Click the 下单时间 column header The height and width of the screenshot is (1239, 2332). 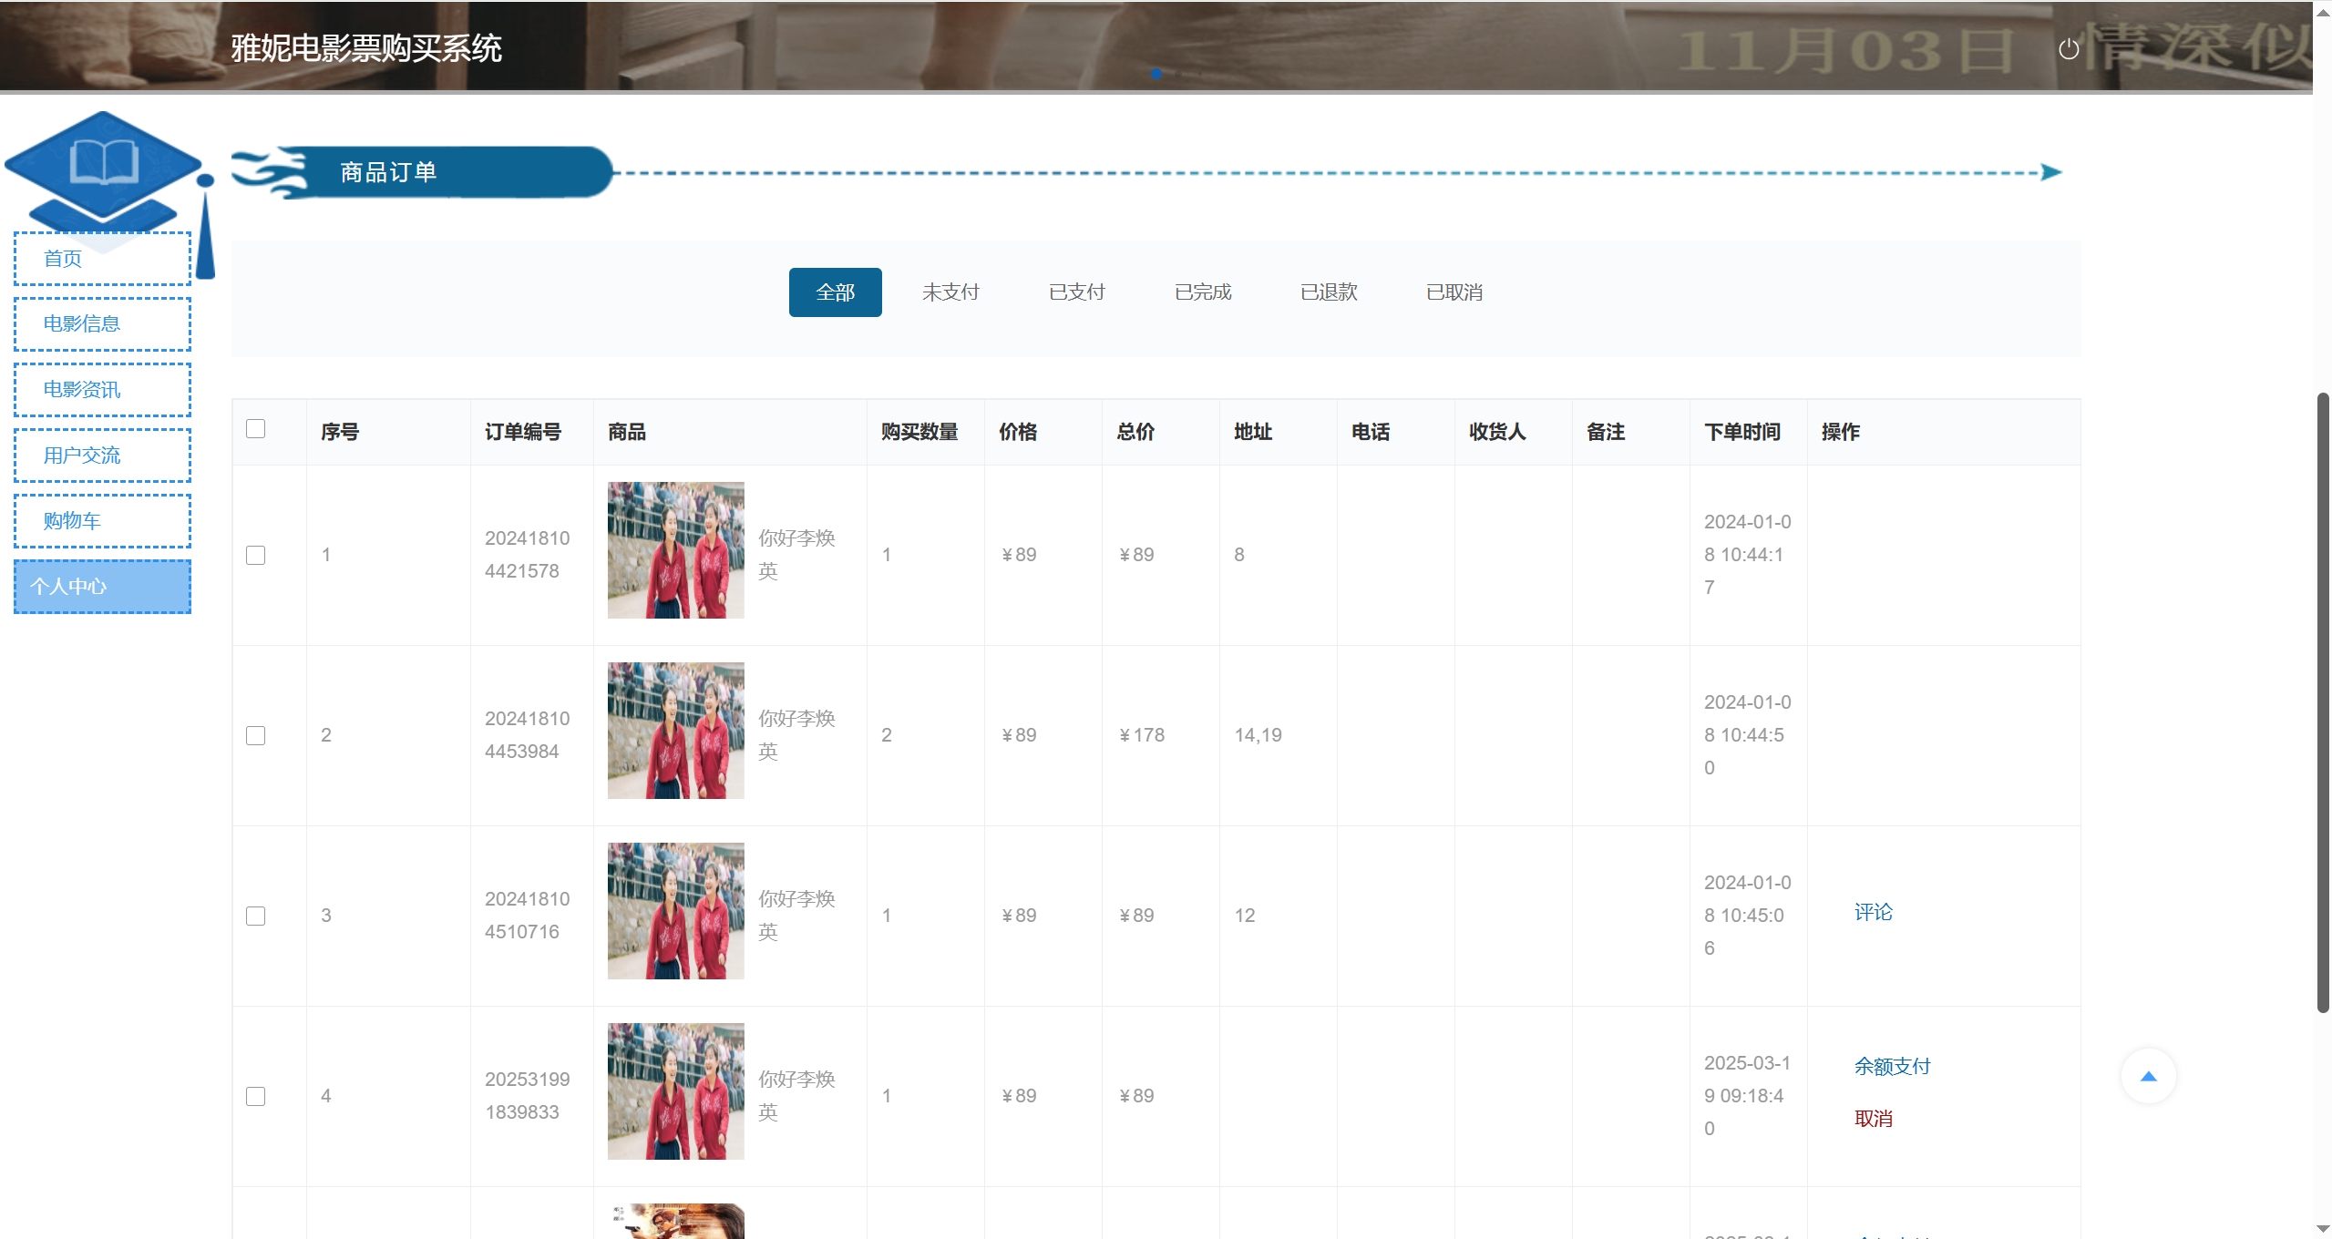tap(1742, 432)
